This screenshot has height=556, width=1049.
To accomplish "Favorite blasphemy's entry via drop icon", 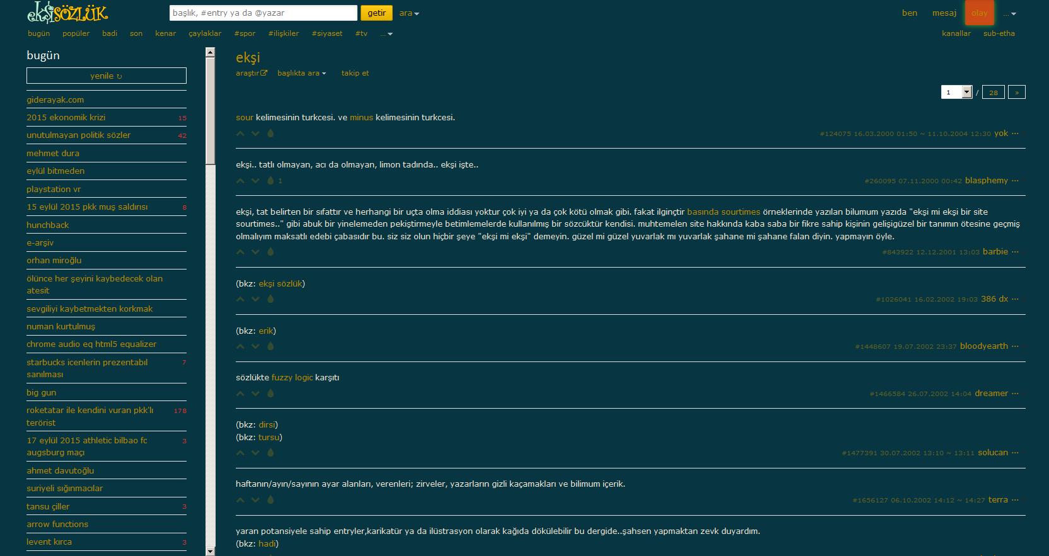I will tap(270, 181).
